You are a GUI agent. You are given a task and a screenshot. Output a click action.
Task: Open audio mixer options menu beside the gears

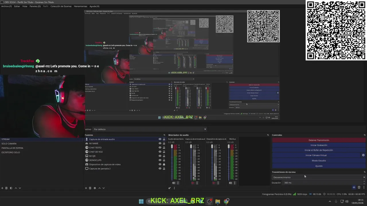174,188
